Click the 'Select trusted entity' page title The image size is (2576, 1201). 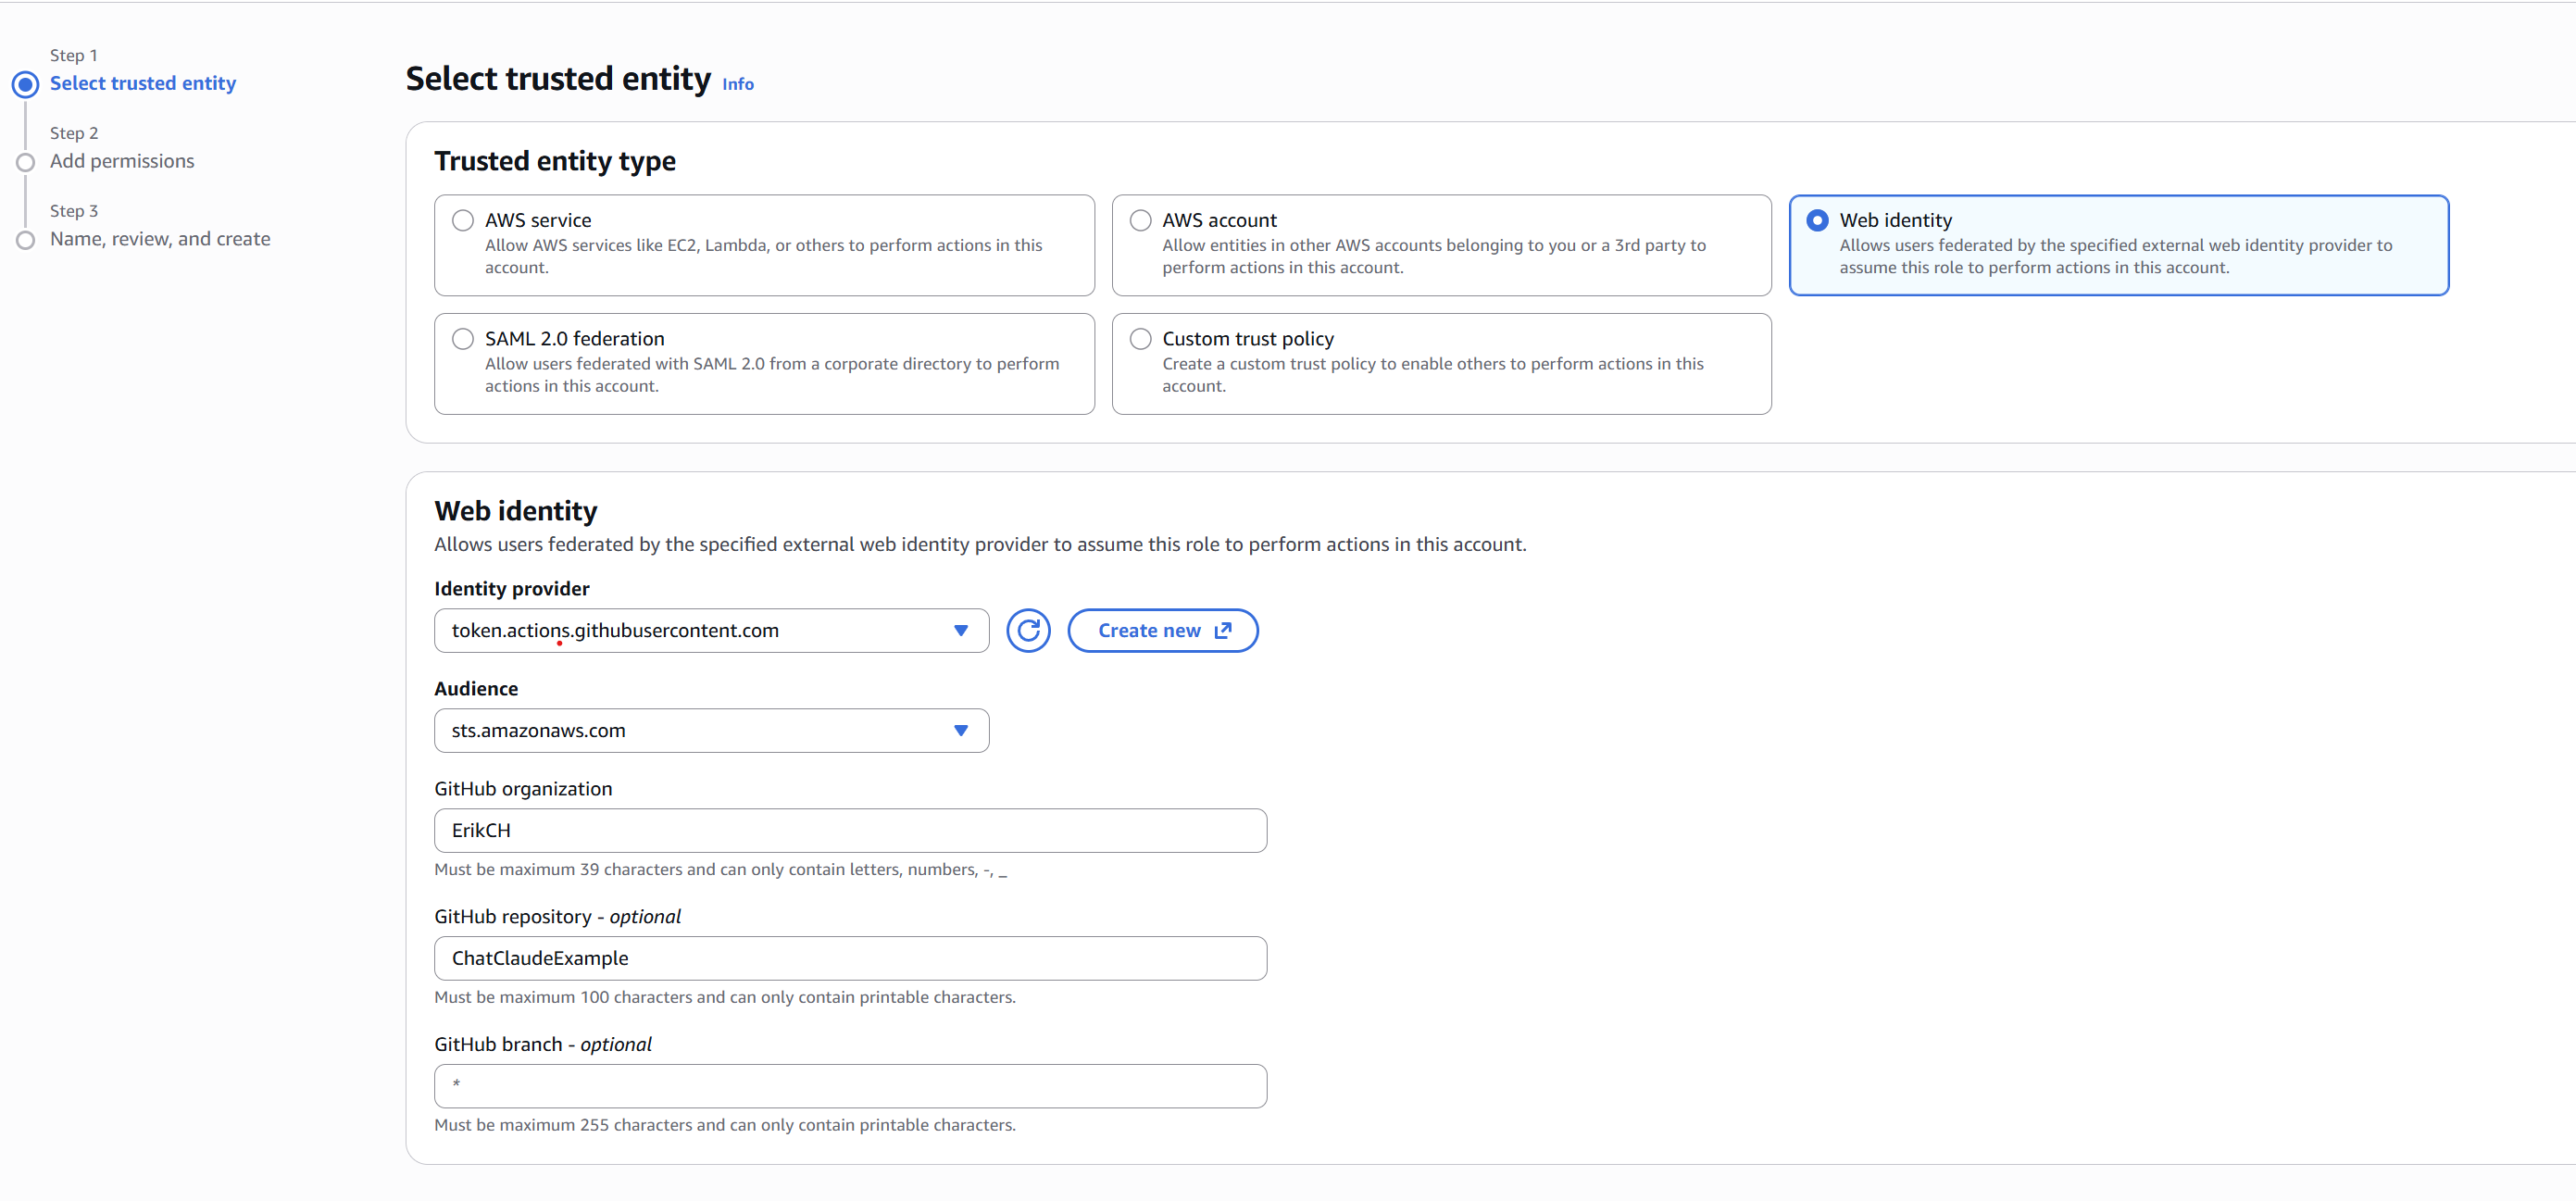[x=558, y=79]
